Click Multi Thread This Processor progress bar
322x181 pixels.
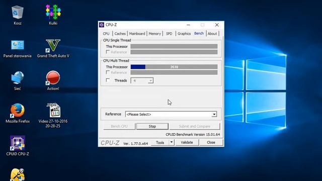(174, 67)
